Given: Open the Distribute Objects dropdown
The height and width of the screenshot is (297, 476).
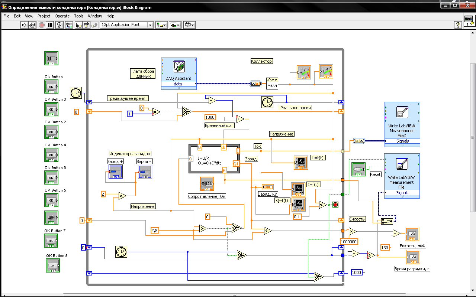Looking at the screenshot, I should coord(175,25).
